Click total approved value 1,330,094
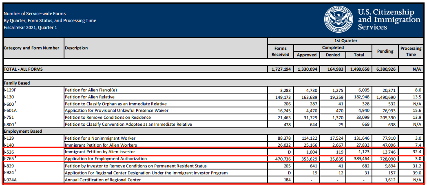The width and height of the screenshot is (427, 185). (x=307, y=69)
